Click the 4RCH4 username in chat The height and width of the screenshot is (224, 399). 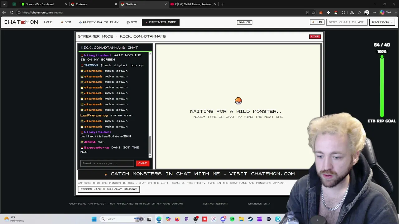[90, 142]
